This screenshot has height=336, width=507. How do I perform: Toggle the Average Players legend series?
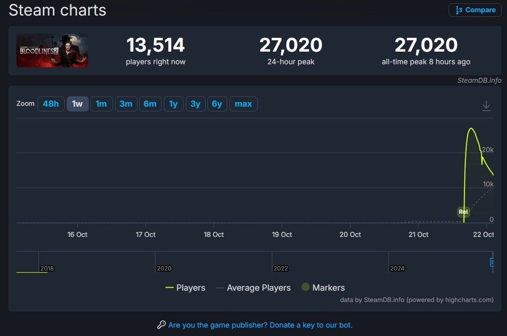(253, 288)
